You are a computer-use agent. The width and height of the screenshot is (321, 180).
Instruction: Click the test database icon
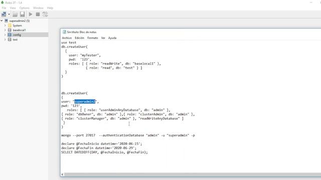[10, 39]
